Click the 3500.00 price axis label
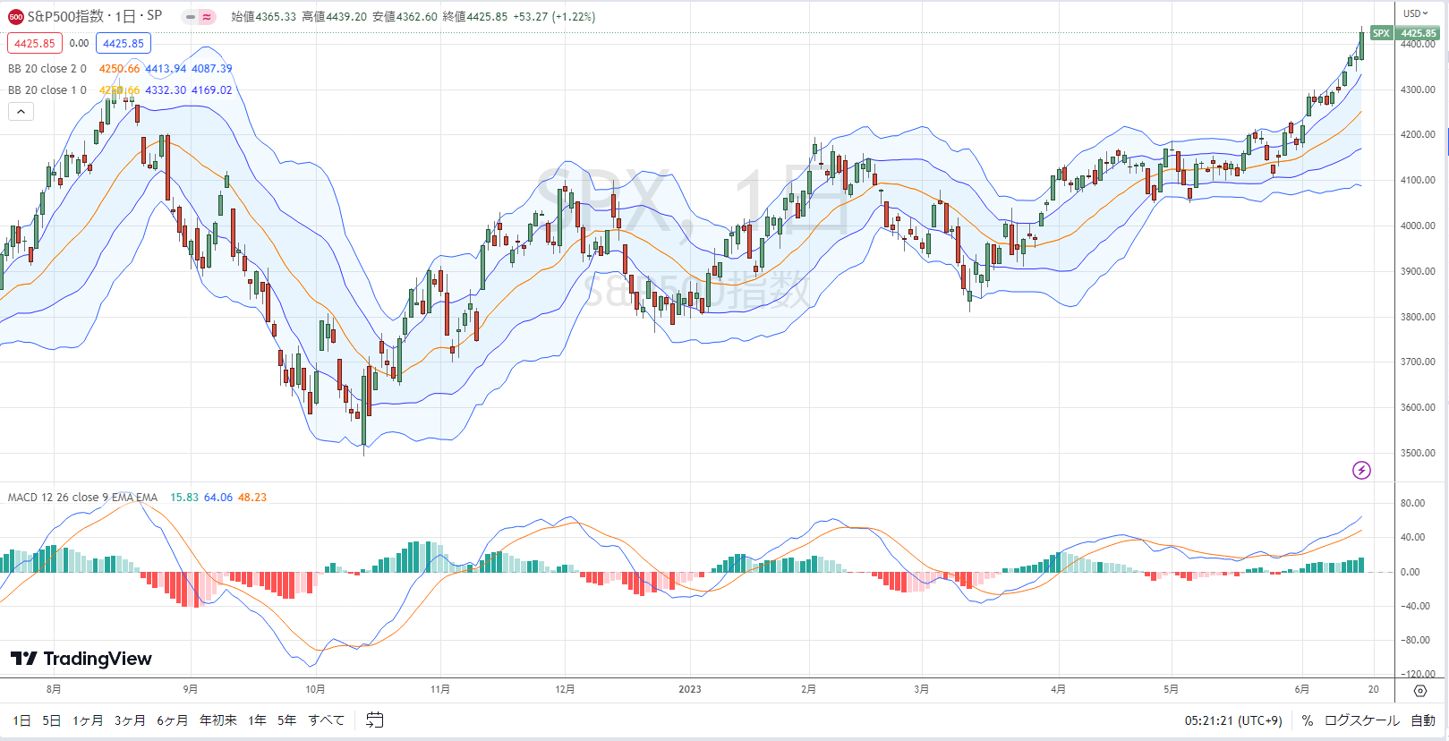1449x741 pixels. coord(1418,453)
